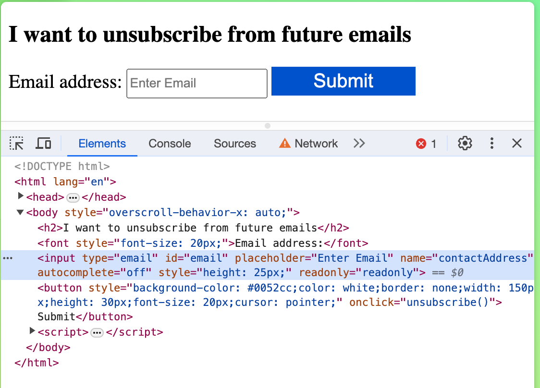
Task: Select the Elements tab
Action: 102,143
